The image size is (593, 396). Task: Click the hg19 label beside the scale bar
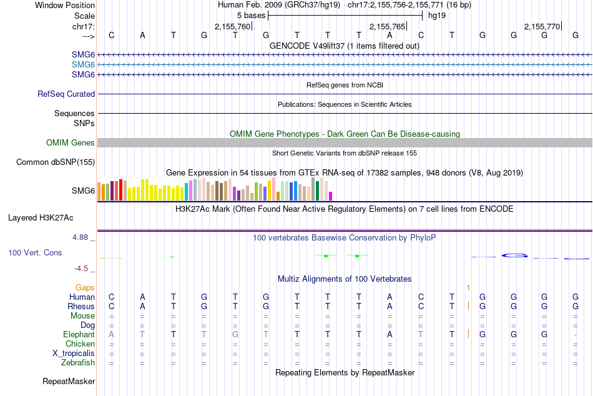[437, 16]
